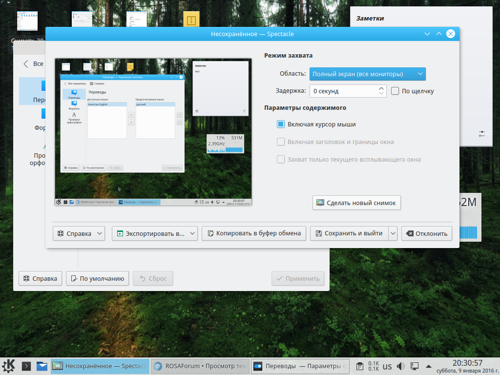Open the yellow archive file on desktop
This screenshot has height=375, width=500.
point(191,19)
